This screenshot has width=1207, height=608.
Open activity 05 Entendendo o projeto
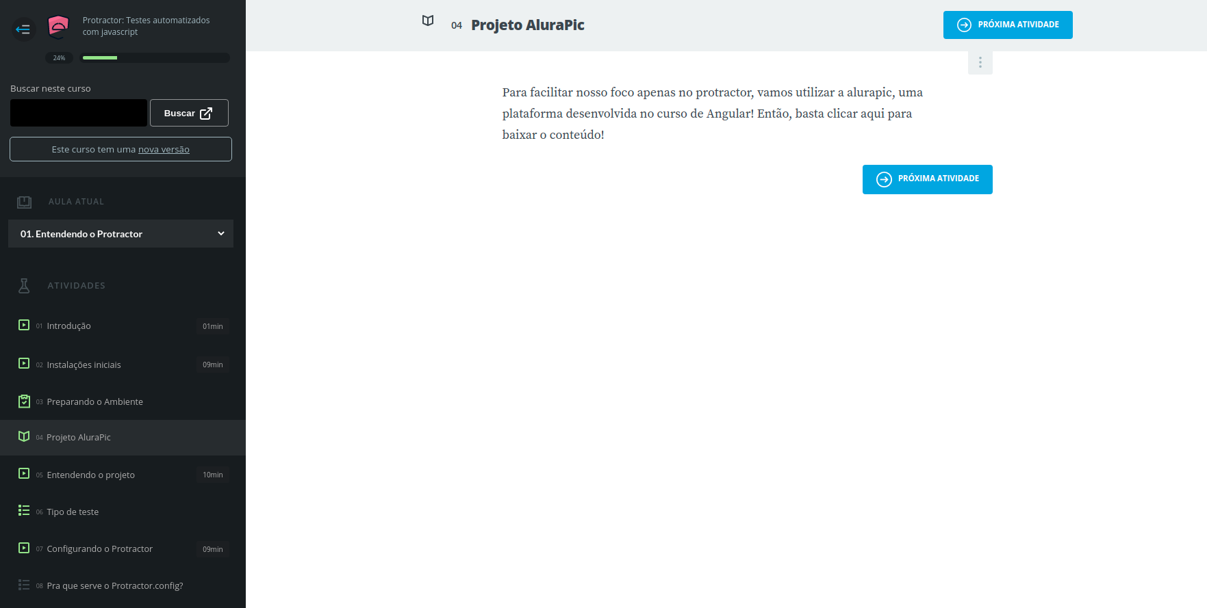[x=123, y=475]
